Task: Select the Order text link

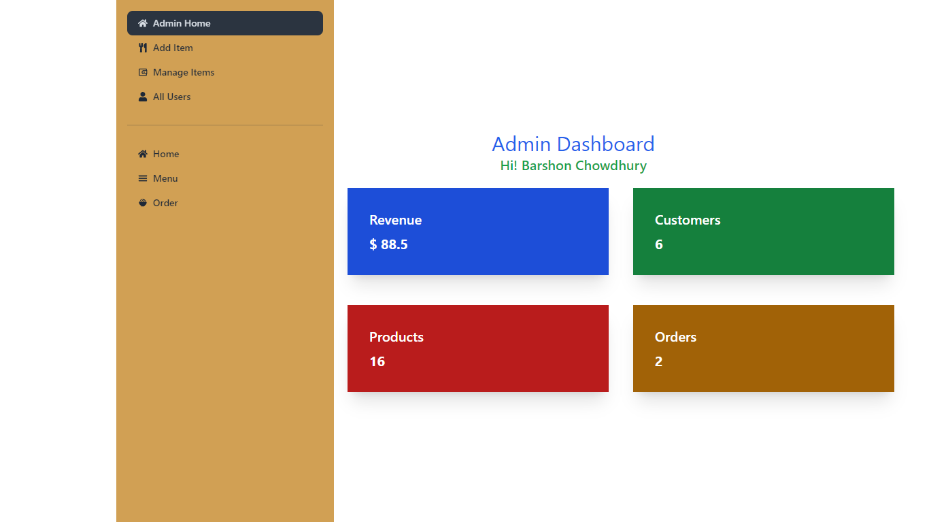Action: (165, 203)
